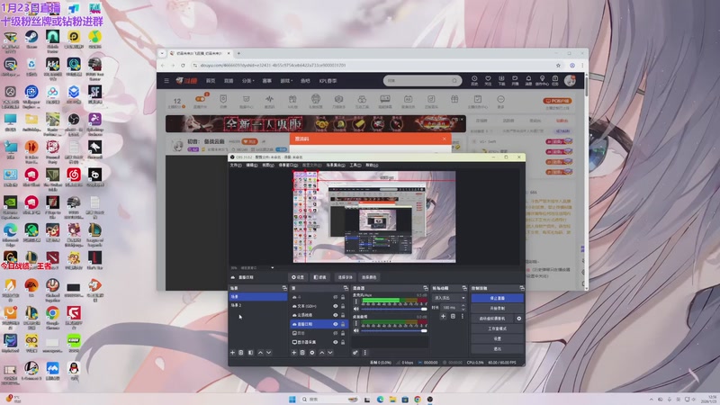This screenshot has width=720, height=405.
Task: Move source down with Sources dock arrow
Action: tap(330, 353)
